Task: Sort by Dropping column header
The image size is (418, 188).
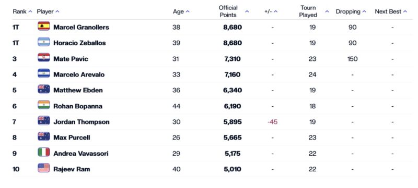Action: (351, 11)
